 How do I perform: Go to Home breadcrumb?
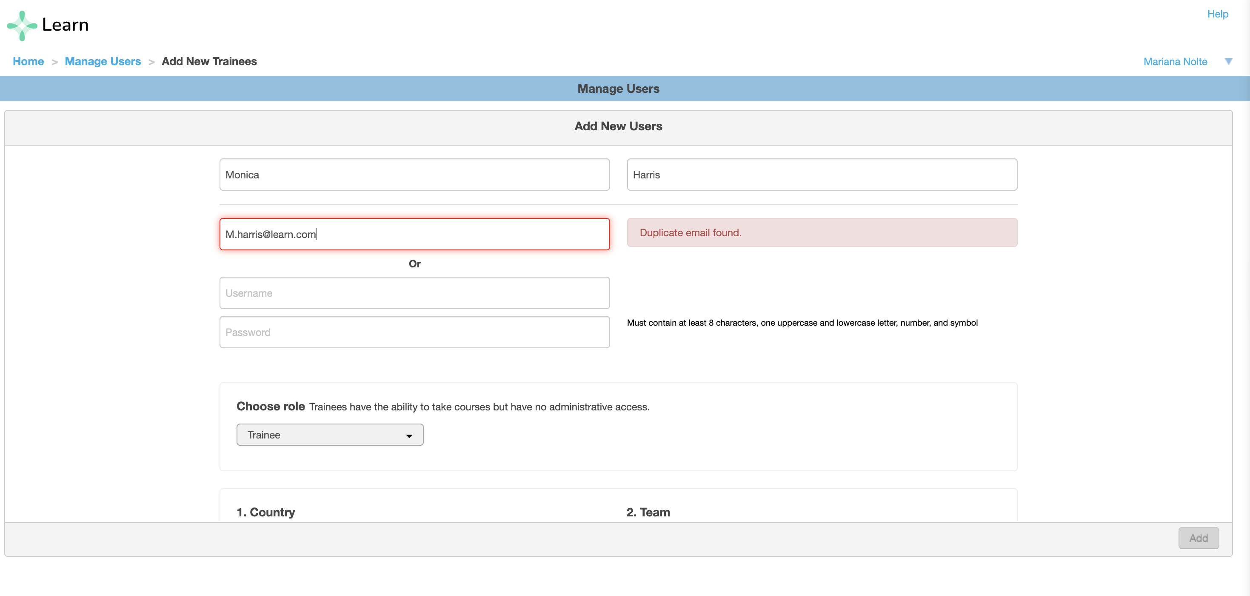tap(28, 62)
